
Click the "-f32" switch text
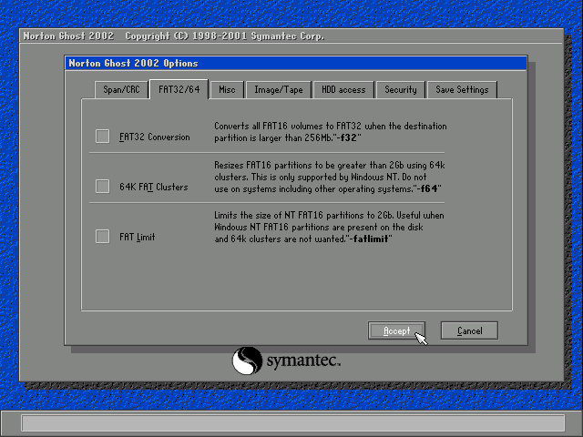(x=347, y=137)
